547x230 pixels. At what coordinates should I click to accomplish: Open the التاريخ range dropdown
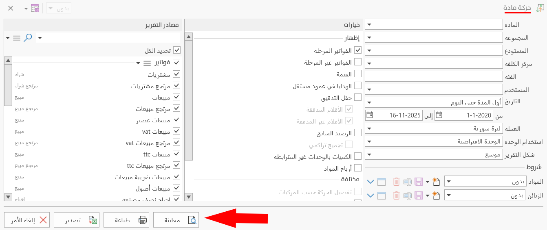coord(369,102)
